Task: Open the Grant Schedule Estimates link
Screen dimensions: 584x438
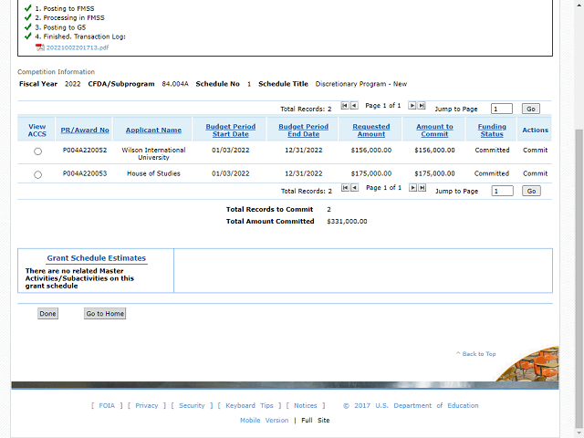Action: [96, 258]
